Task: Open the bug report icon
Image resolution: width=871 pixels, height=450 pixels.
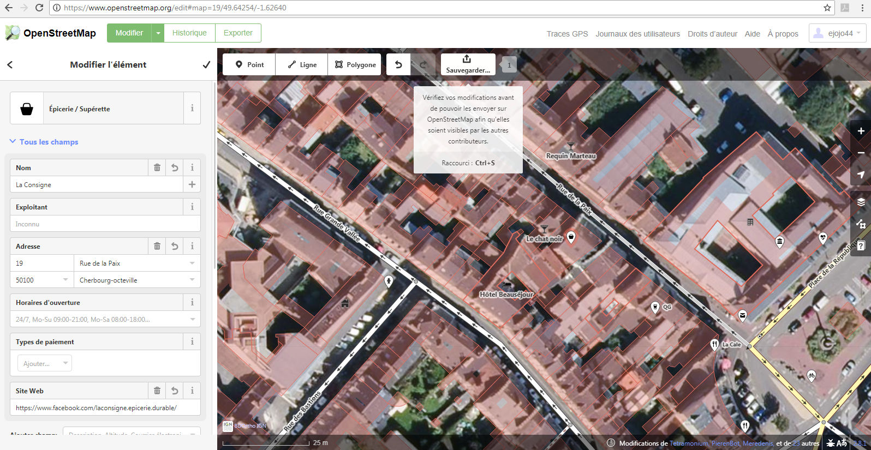Action: tap(831, 443)
